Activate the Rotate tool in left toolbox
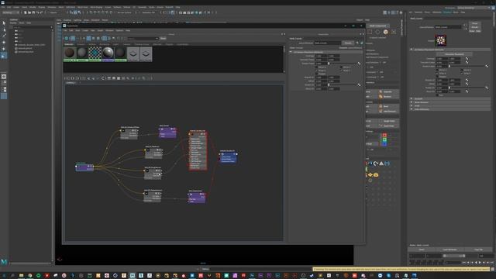The image size is (496, 279). point(4,49)
